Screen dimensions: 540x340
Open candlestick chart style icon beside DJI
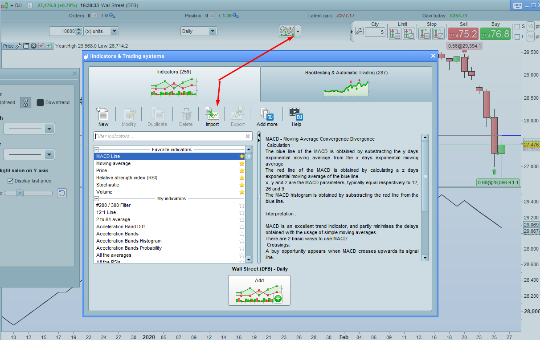click(5, 5)
